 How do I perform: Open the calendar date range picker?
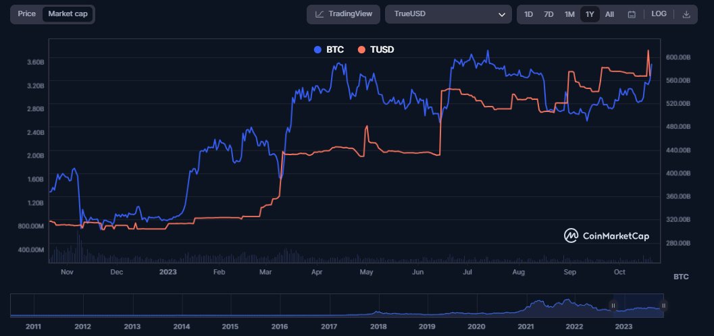632,15
